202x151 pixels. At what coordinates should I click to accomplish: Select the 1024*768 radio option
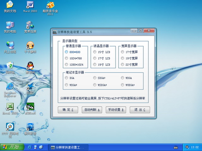click(x=74, y=58)
